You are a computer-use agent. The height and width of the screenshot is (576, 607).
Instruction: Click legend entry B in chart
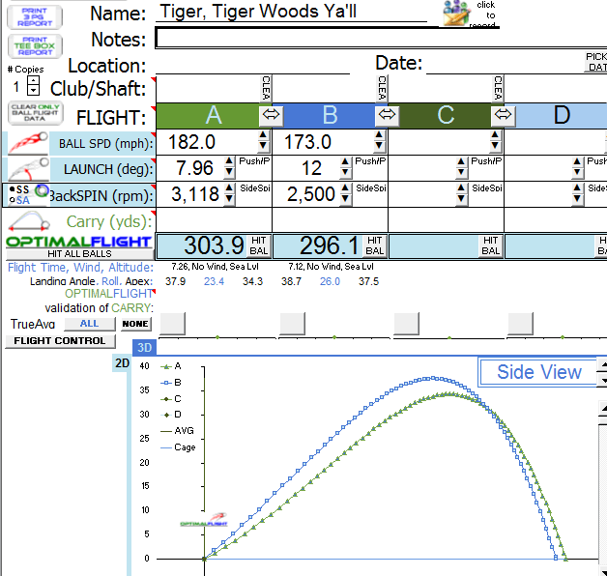pos(171,383)
